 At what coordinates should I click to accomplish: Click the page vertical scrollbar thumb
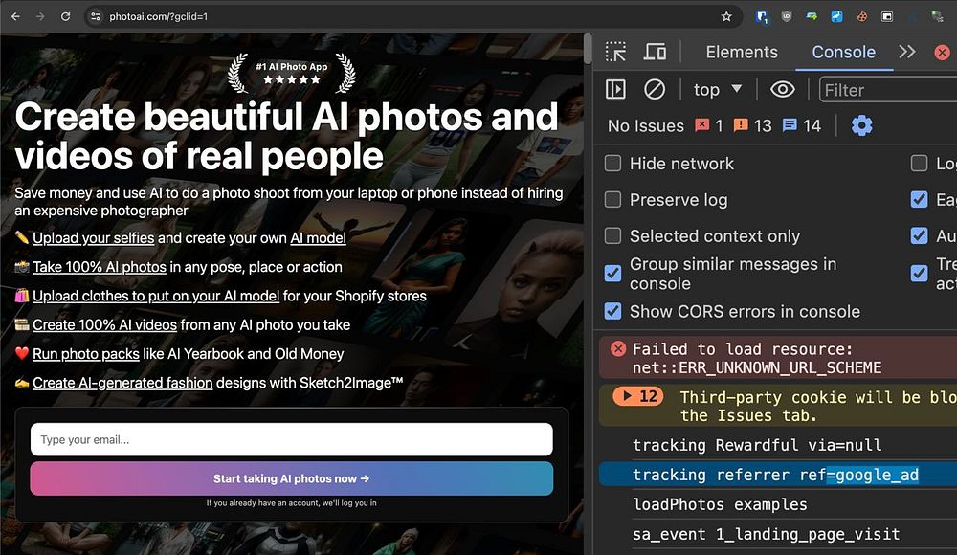pos(588,49)
